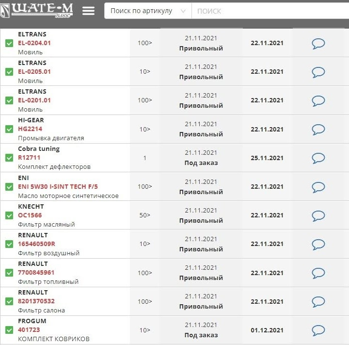Open comment for HG2214 Промывка двигателя

click(x=318, y=130)
